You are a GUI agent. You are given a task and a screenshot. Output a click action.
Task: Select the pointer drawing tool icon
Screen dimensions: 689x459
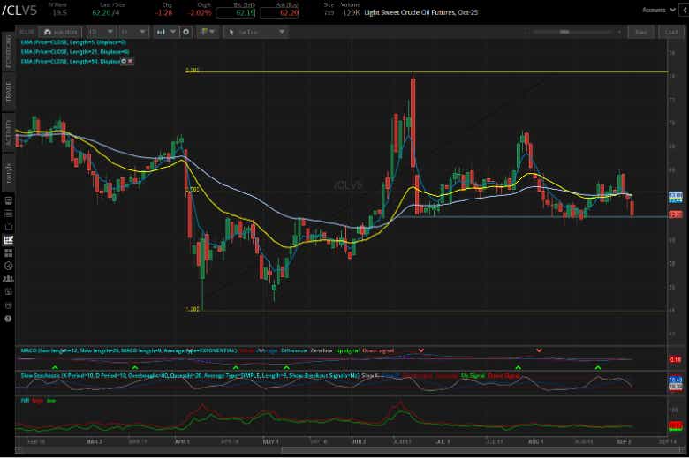pyautogui.click(x=231, y=32)
